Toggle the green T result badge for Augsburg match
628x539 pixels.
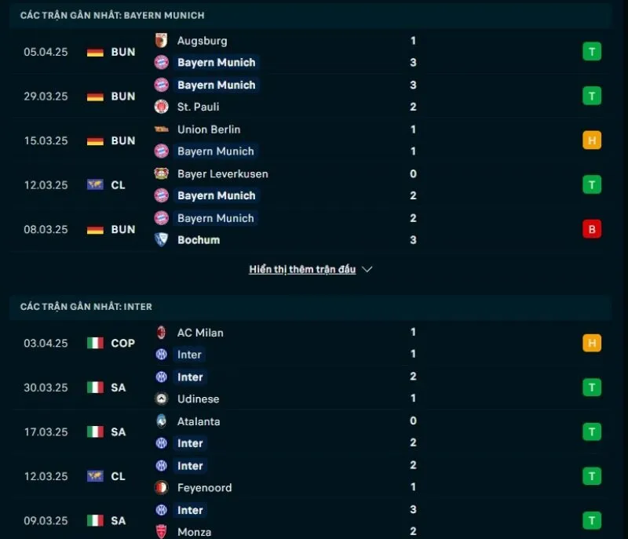[591, 50]
